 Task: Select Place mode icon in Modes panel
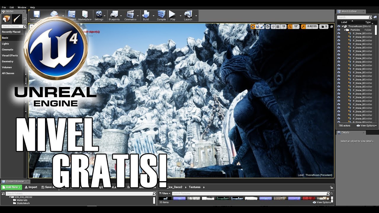tap(6, 19)
